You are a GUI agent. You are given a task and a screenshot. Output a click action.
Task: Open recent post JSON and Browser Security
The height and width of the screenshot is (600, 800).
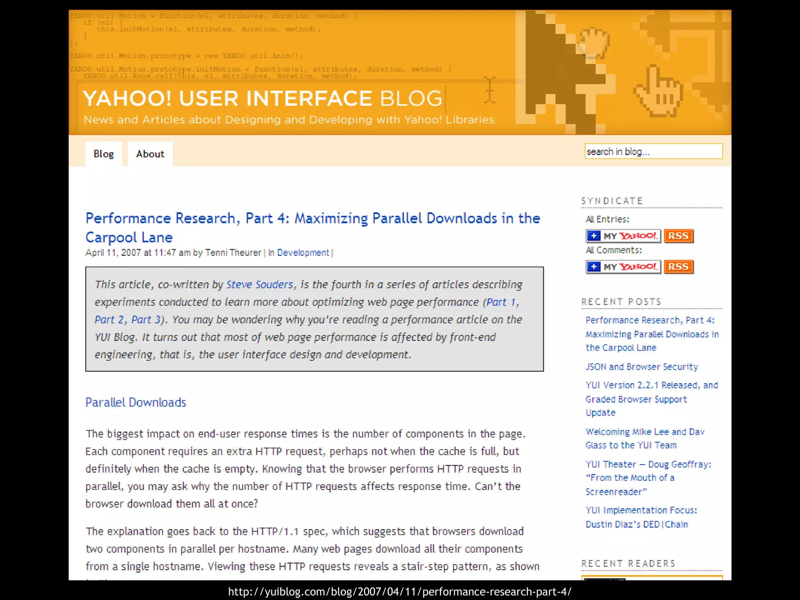[x=641, y=367]
